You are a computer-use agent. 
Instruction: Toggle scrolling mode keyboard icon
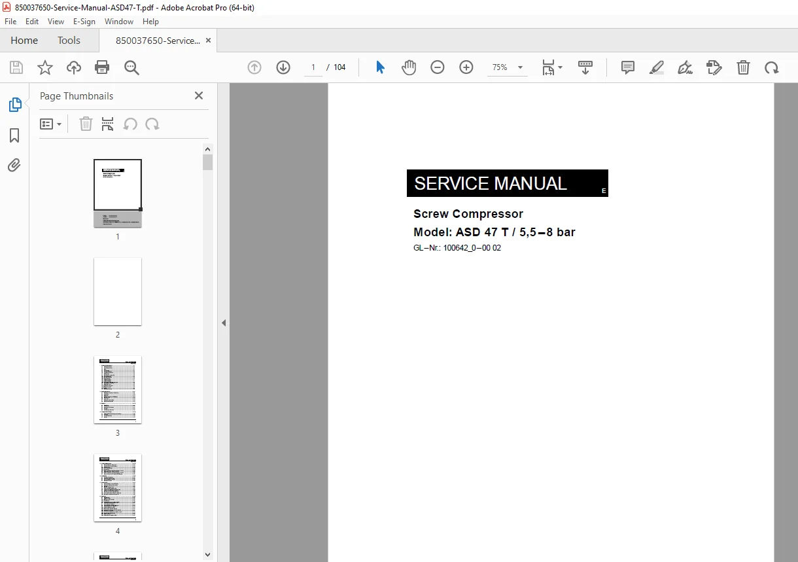pos(585,67)
